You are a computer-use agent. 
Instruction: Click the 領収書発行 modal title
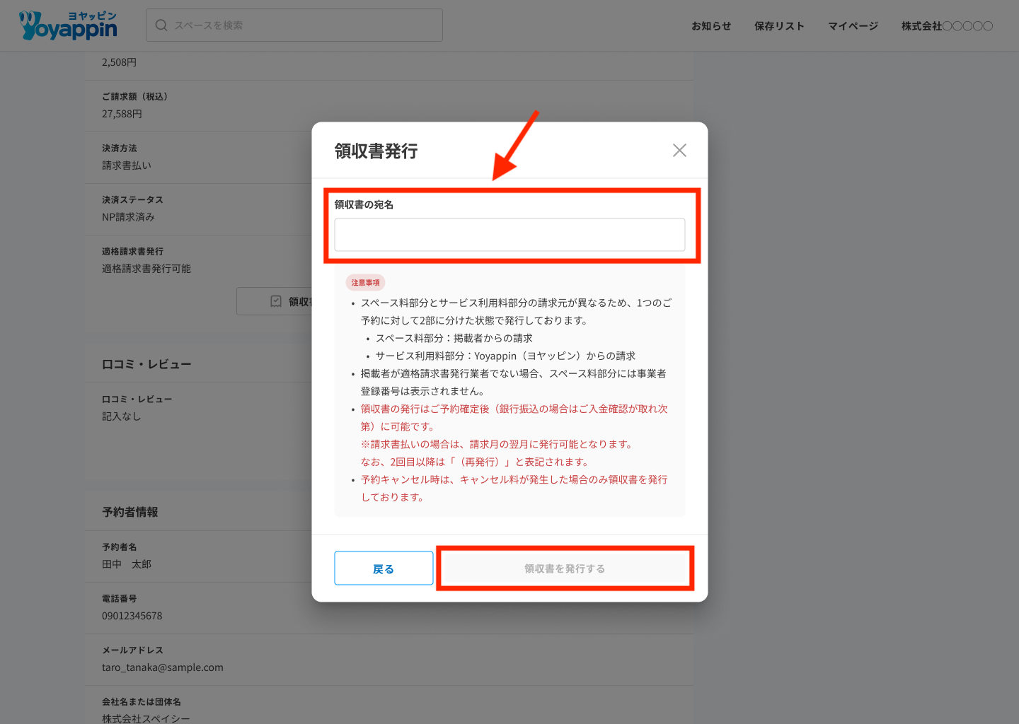(376, 151)
